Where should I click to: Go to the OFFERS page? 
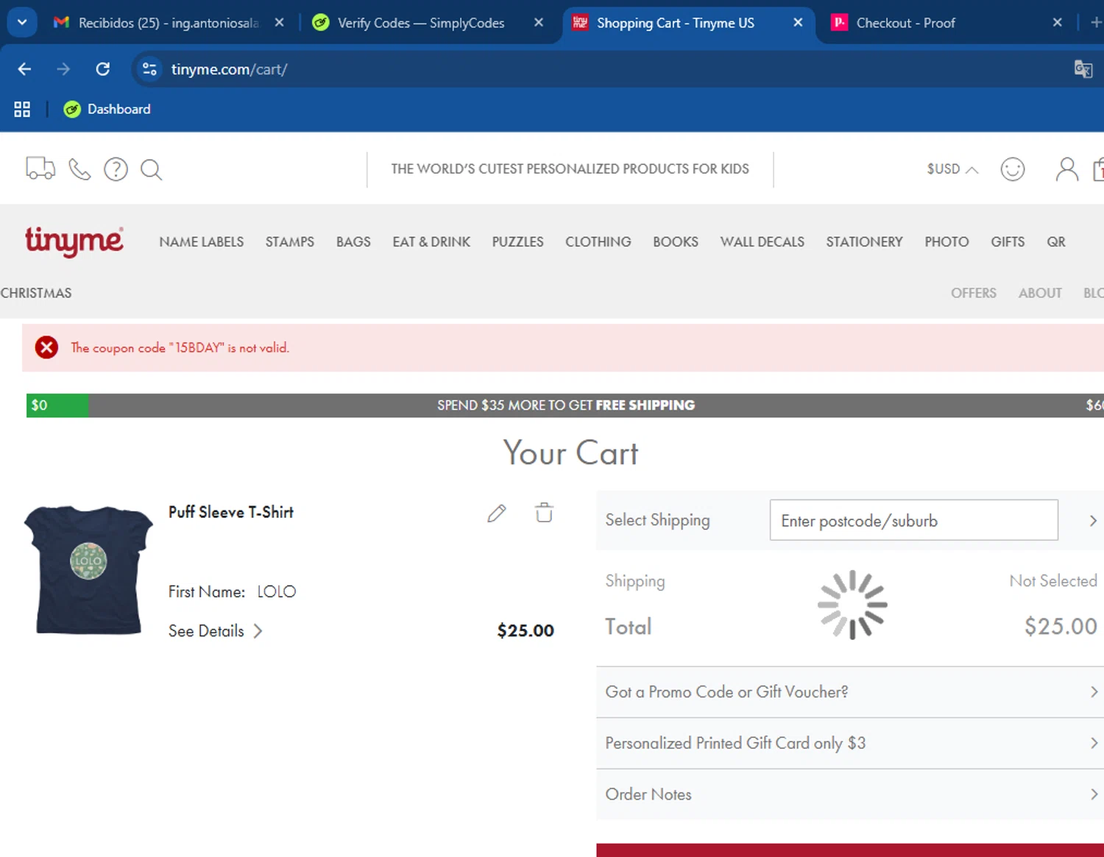point(973,293)
